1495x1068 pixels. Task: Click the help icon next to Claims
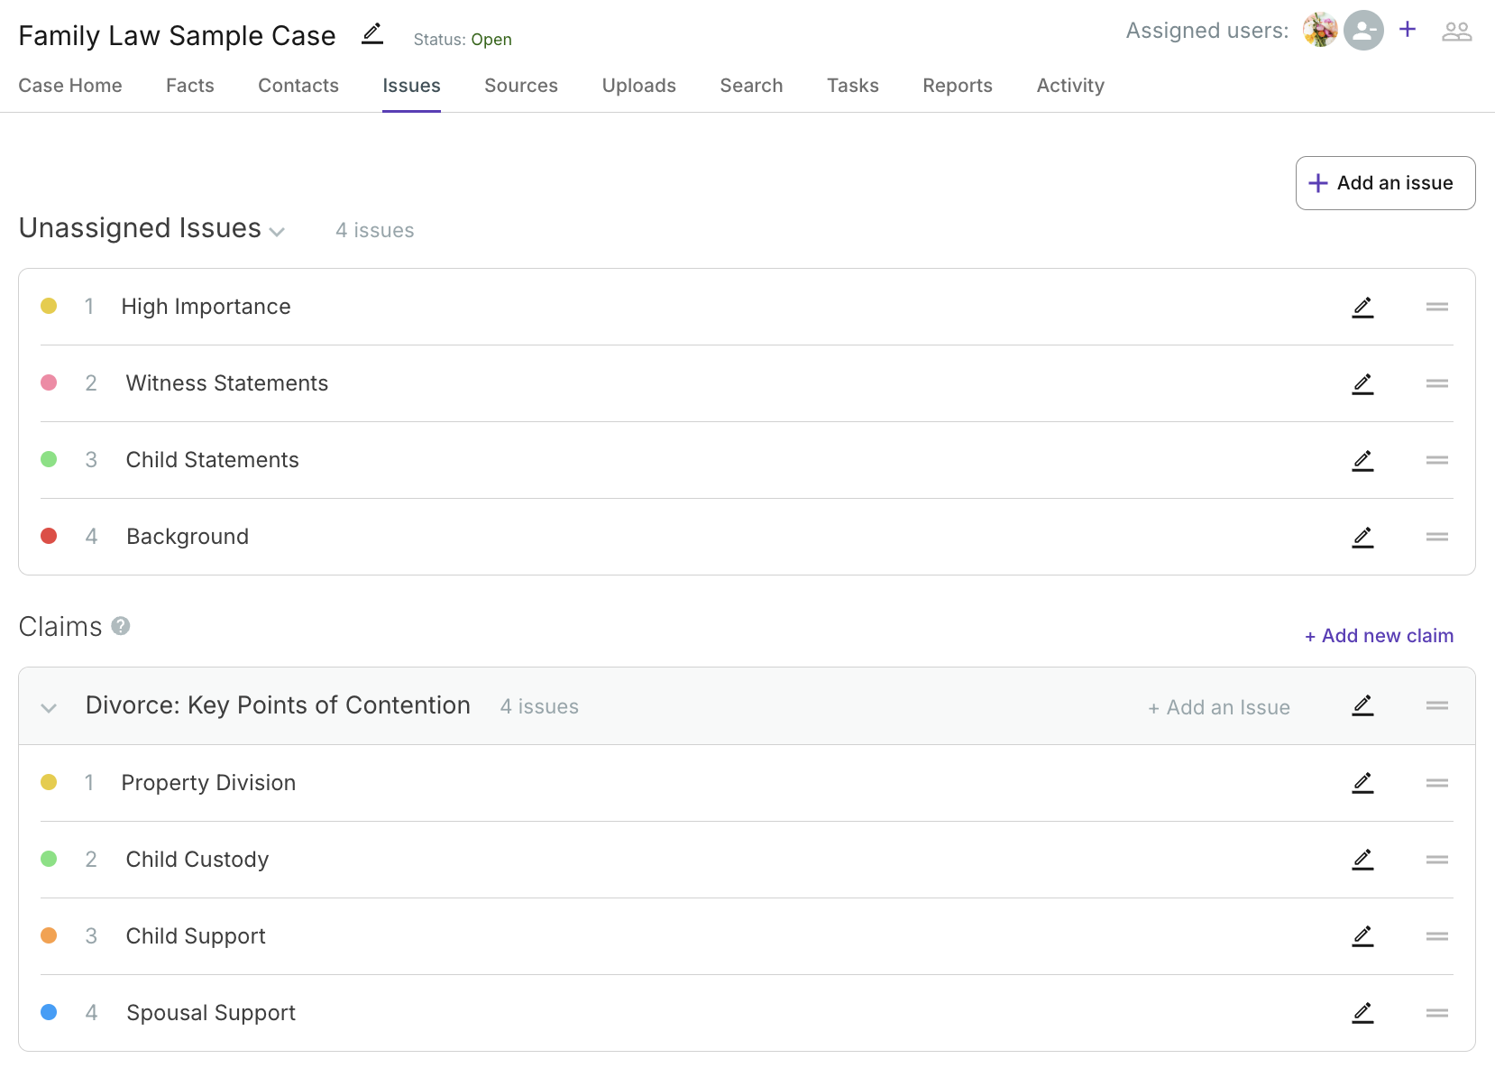(122, 626)
